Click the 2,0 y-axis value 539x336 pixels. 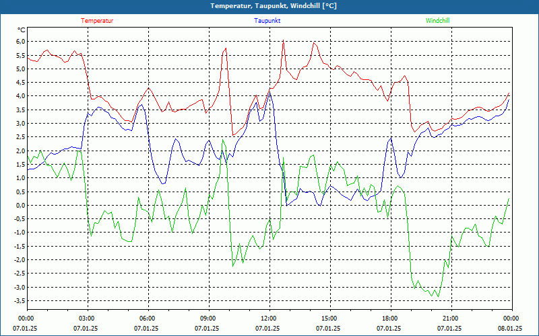(21, 151)
